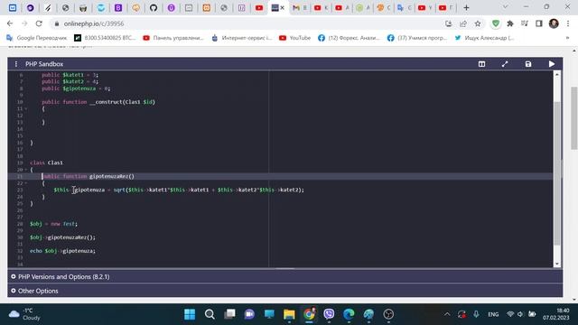Image resolution: width=578 pixels, height=325 pixels.
Task: Bookmark this page with star icon
Action: [x=478, y=23]
